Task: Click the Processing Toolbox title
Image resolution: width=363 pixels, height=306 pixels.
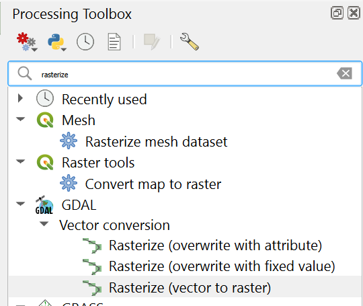Action: click(x=72, y=14)
